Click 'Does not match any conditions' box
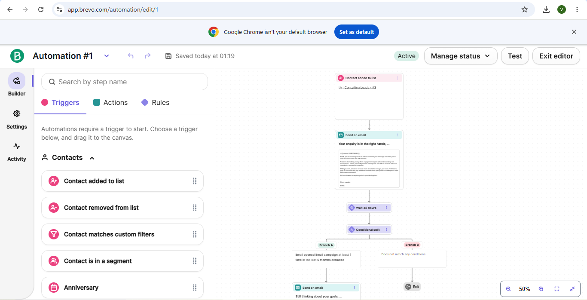The height and width of the screenshot is (300, 587). point(412,259)
